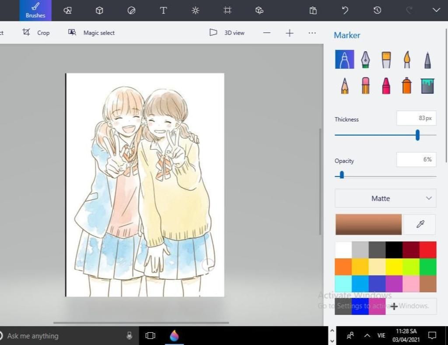Click the current color preview swatch
The image size is (448, 345).
click(368, 224)
